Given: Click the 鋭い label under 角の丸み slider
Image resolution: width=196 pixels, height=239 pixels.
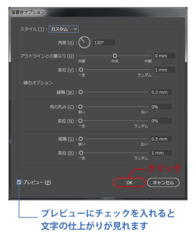Looking at the screenshot, I should 82,112.
